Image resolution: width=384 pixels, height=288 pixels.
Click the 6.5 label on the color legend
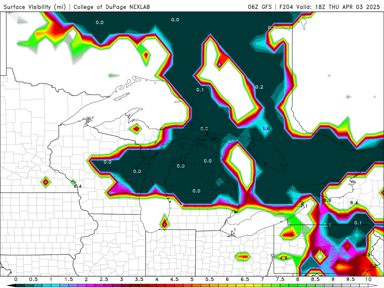(245, 279)
